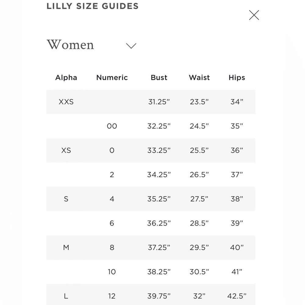
Task: Select the S alpha size cell
Action: [66, 199]
